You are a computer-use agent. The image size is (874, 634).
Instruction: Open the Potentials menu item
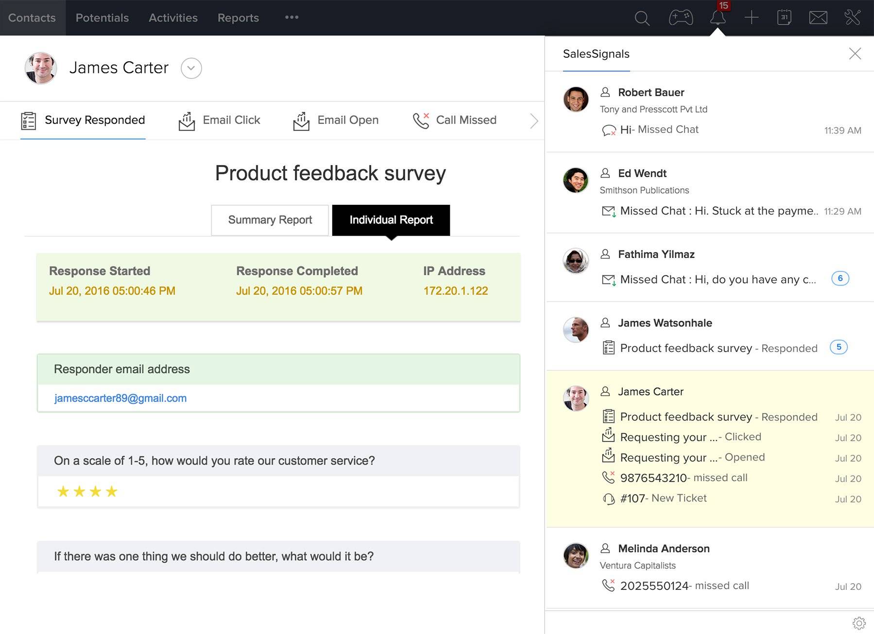pos(102,18)
